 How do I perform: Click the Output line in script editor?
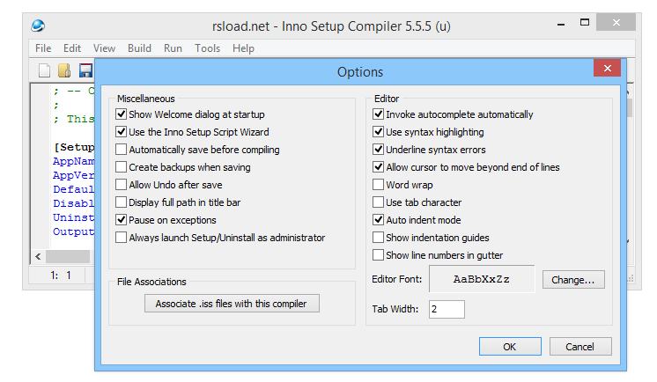[x=74, y=231]
